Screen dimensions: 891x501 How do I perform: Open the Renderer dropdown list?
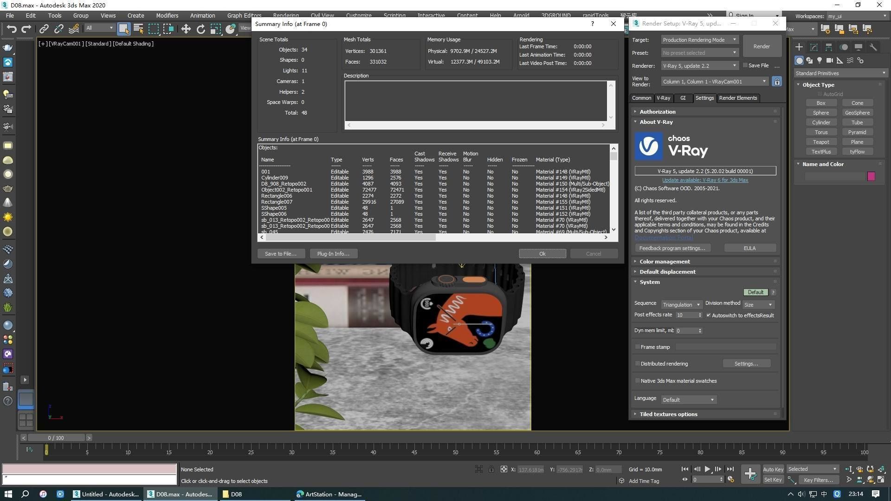(699, 66)
